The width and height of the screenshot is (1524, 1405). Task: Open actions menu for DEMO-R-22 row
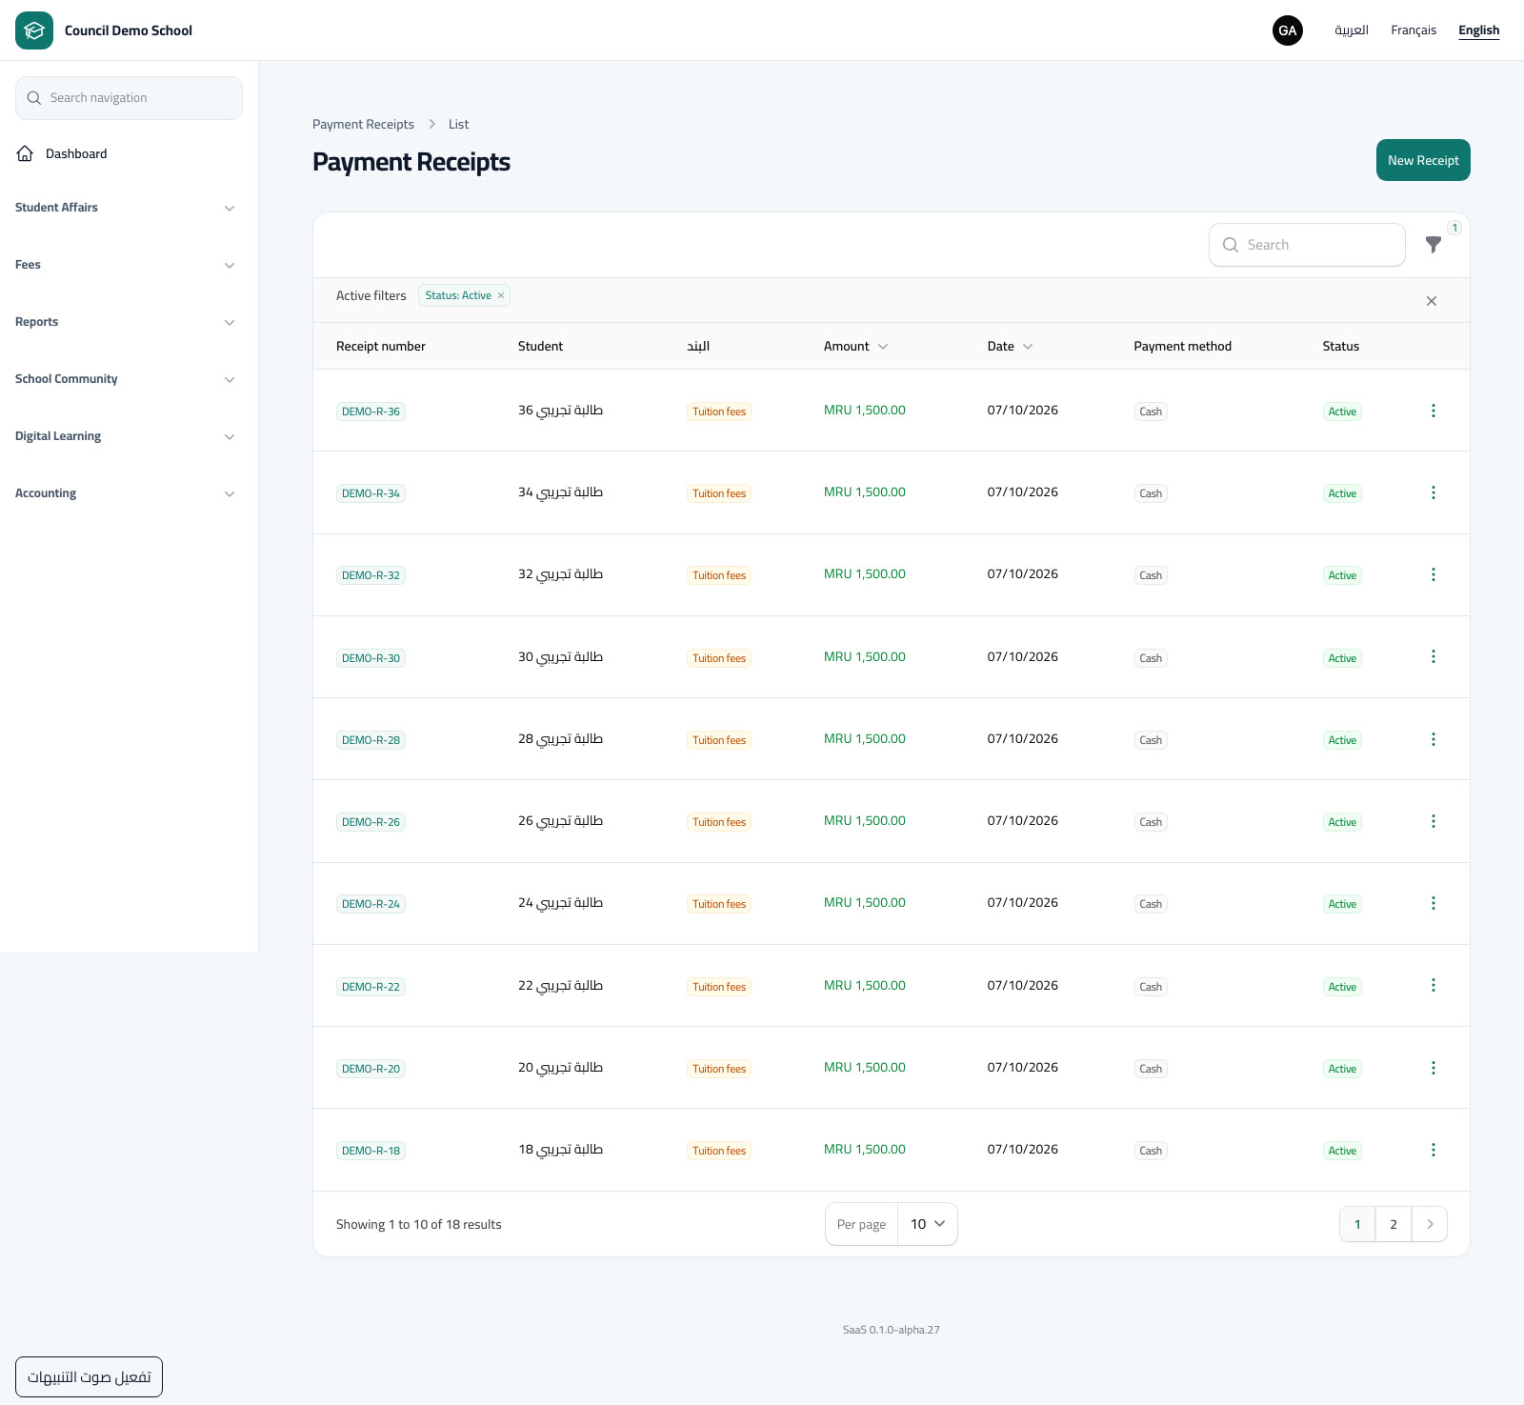1434,986
